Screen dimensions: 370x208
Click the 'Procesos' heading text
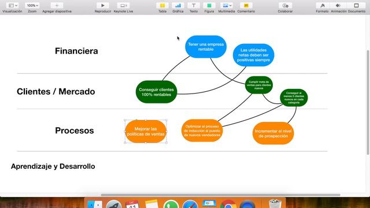75,131
